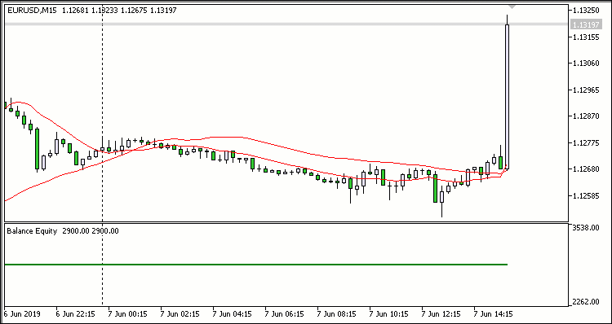Click the 1.12585 price axis label
The width and height of the screenshot is (612, 324).
coord(585,196)
